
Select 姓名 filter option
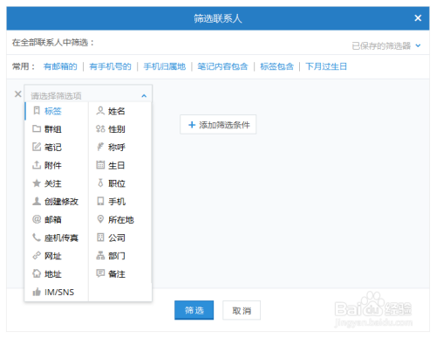coord(120,111)
